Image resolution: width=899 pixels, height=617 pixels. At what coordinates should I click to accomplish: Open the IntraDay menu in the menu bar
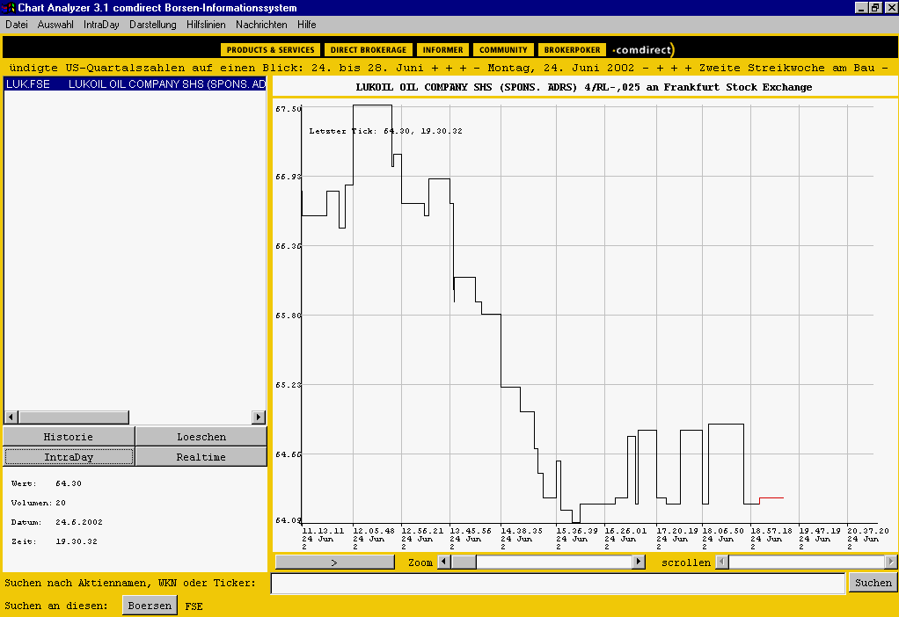click(101, 25)
